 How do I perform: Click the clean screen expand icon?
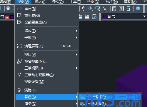pyautogui.click(x=19, y=46)
